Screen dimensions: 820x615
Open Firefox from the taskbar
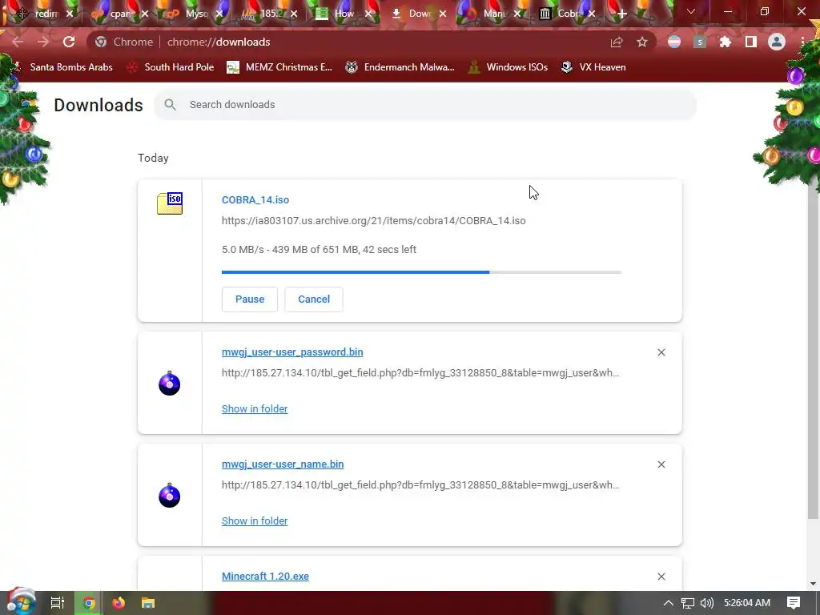pos(119,603)
